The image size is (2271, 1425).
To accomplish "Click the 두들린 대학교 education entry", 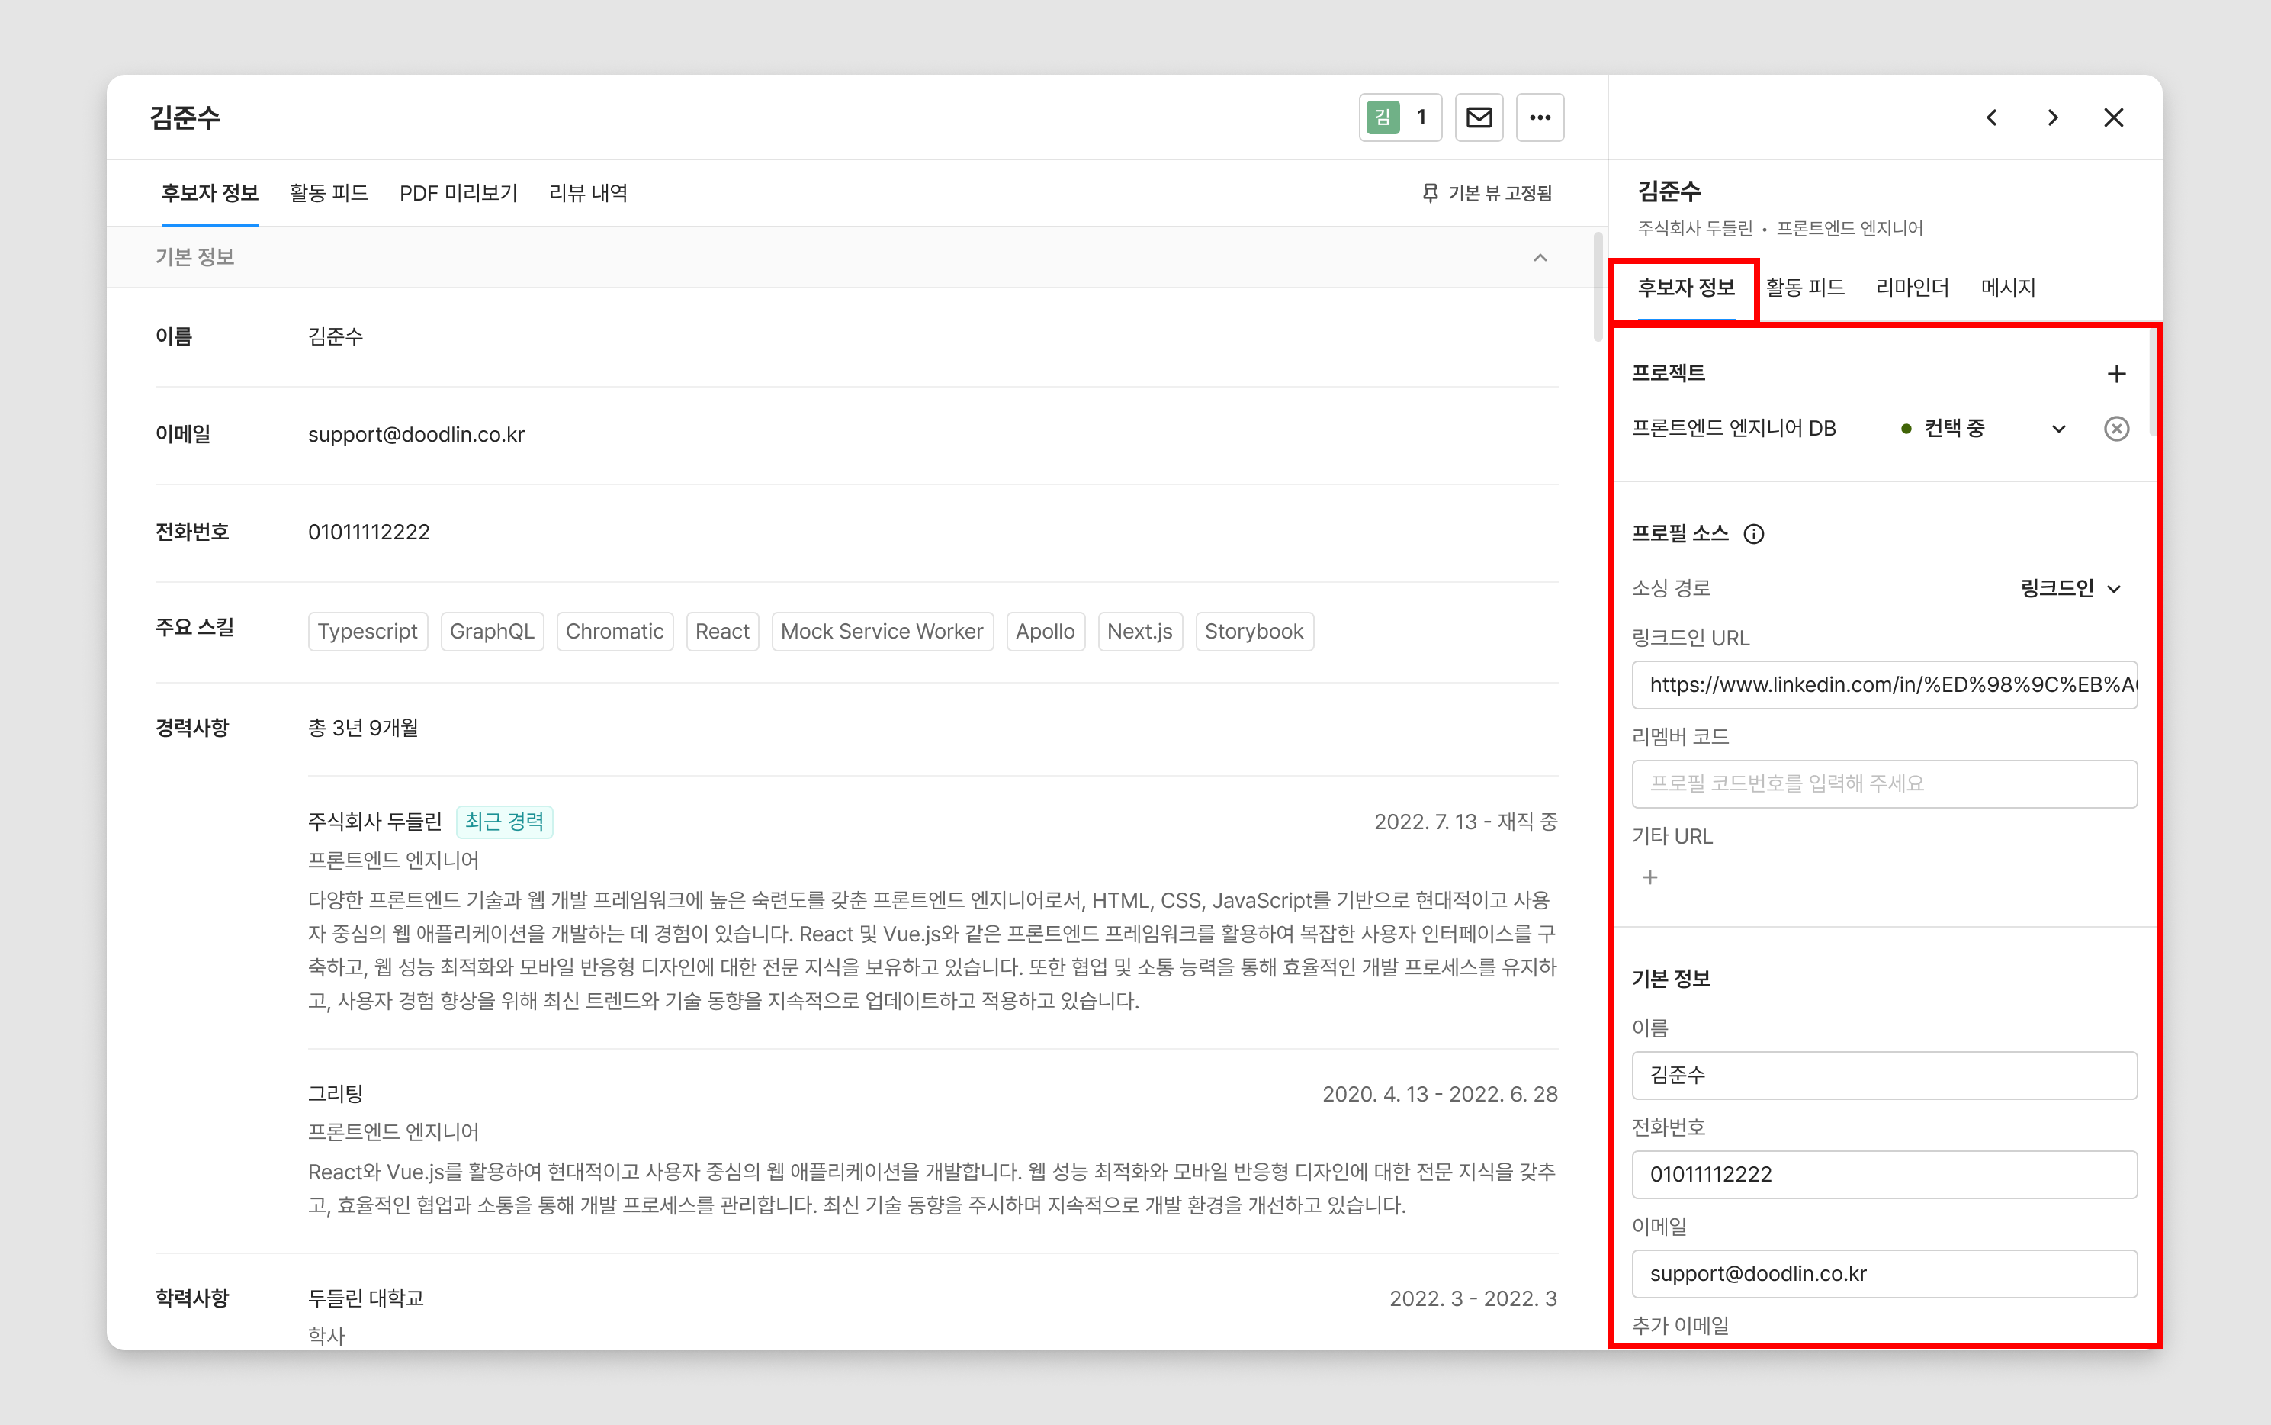I will pos(365,1298).
